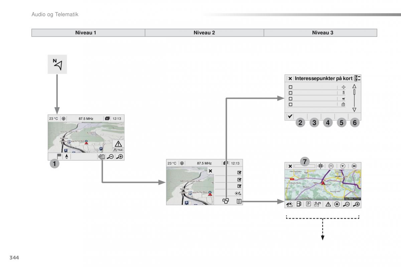
Task: Show fuel stations with the pump icon
Action: tap(299, 204)
